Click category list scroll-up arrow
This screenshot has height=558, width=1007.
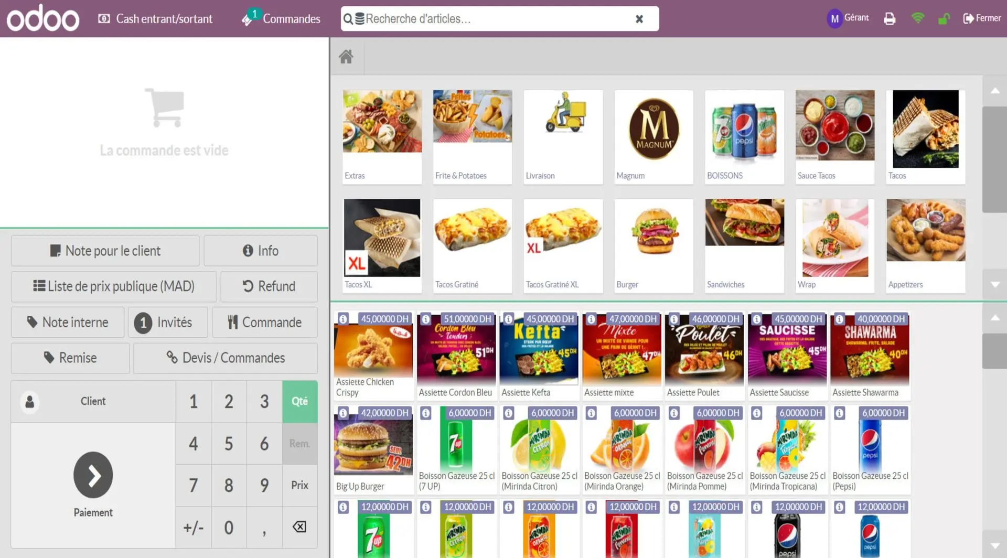tap(995, 91)
